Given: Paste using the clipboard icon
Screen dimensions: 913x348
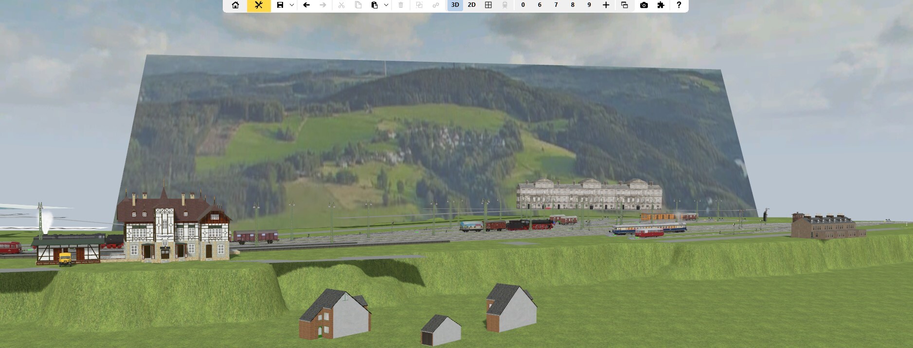Looking at the screenshot, I should coord(375,5).
